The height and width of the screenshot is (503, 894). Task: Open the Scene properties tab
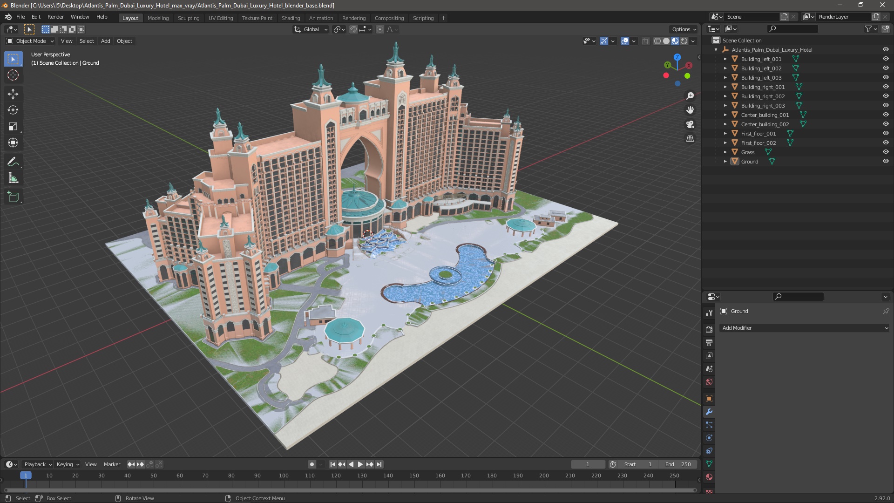709,369
